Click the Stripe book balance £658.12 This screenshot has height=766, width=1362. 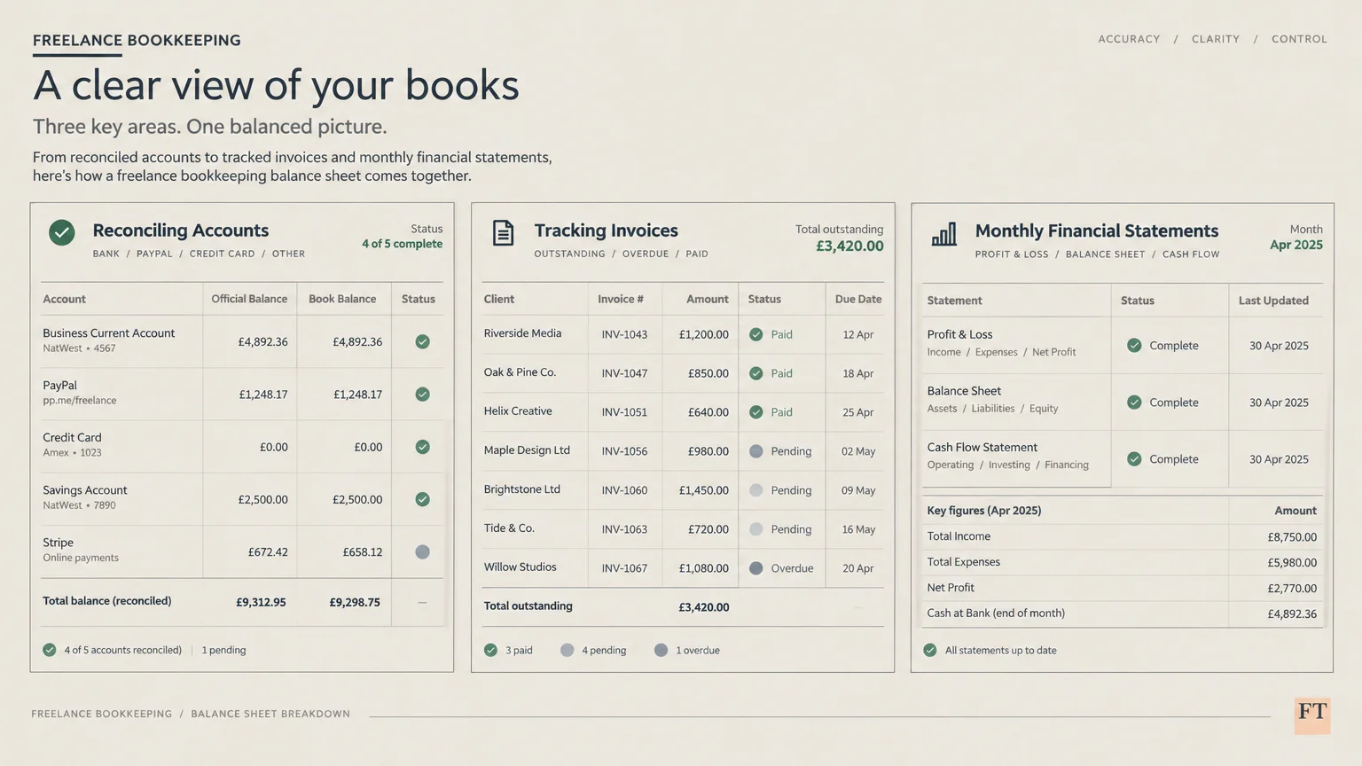point(363,552)
